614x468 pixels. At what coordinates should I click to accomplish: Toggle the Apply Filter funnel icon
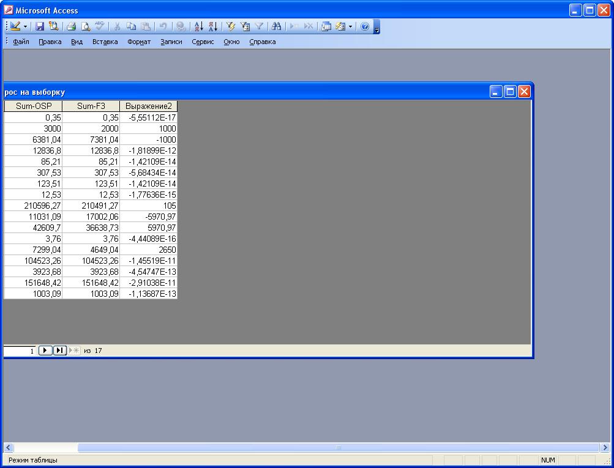259,26
